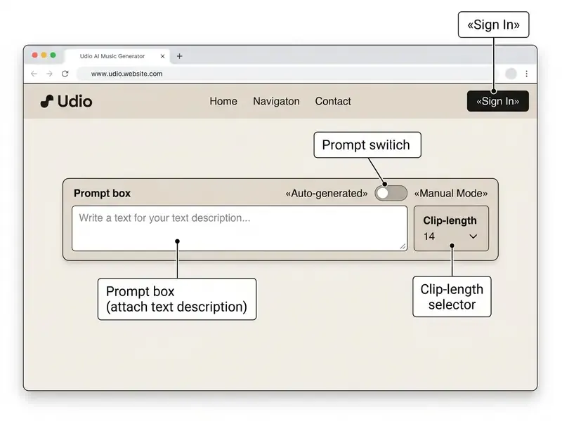Click the browser forward arrow
The width and height of the screenshot is (562, 421).
pos(49,74)
